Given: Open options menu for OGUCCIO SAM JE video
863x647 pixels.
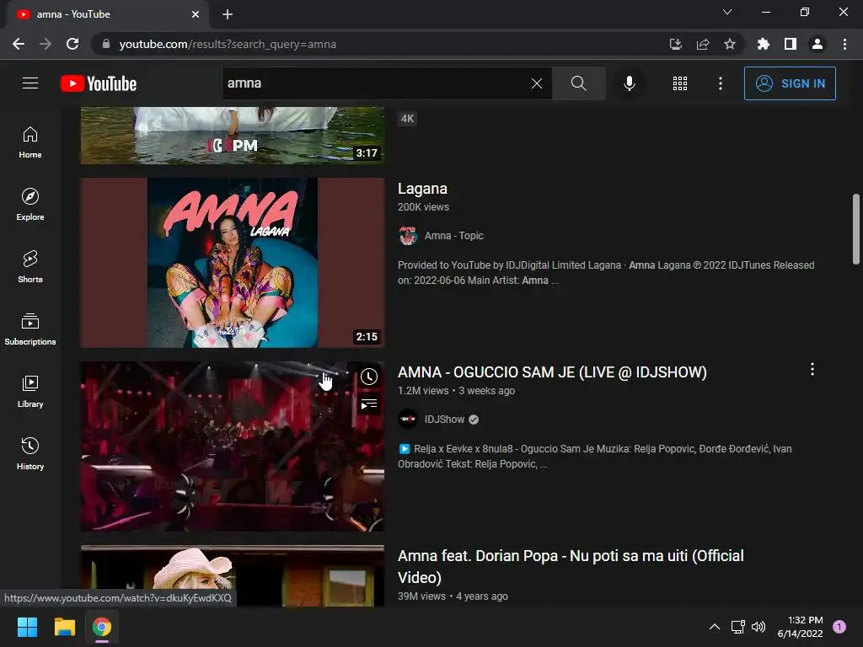Looking at the screenshot, I should [x=812, y=369].
